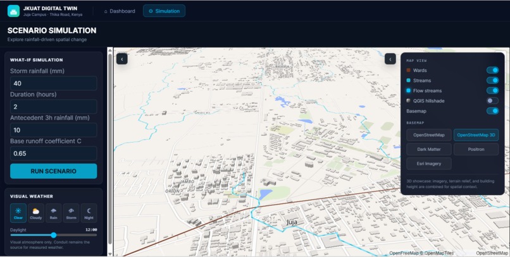Click the QGIS hillshade legend icon
510x257 pixels.
[409, 100]
